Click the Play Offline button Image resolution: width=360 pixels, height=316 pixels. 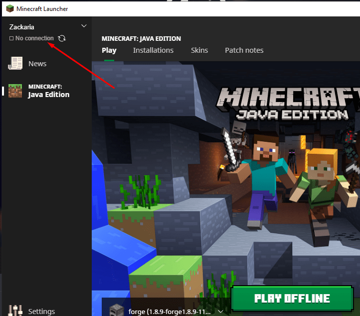pyautogui.click(x=292, y=299)
